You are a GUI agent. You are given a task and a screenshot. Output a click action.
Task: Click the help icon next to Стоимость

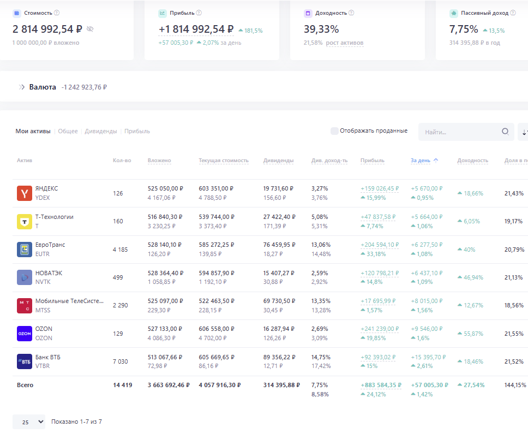coord(57,13)
